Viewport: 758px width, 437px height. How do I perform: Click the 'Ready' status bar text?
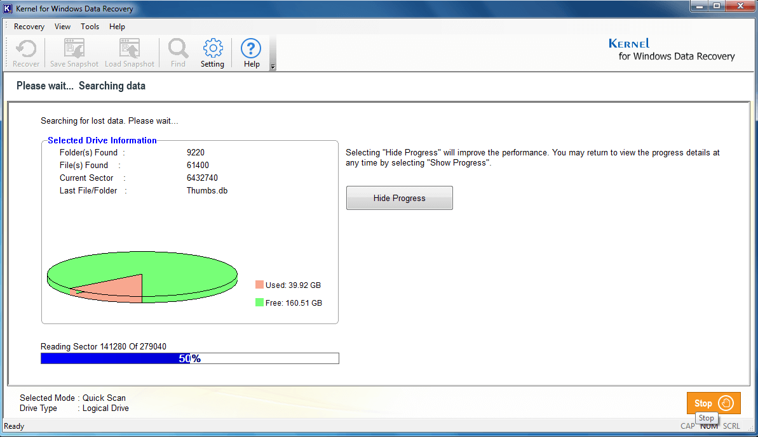[x=14, y=426]
